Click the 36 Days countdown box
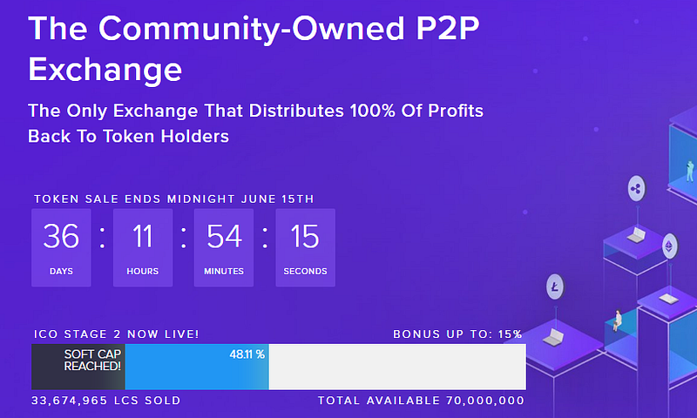This screenshot has width=697, height=418. click(x=61, y=247)
